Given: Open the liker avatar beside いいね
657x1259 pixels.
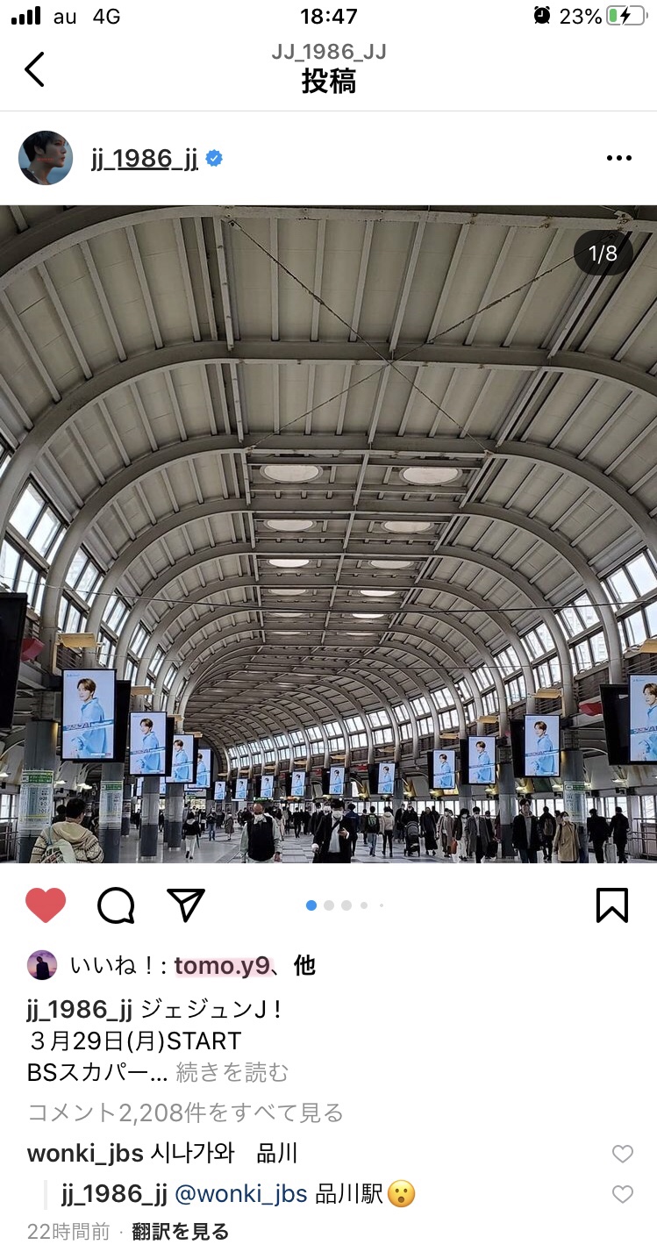Looking at the screenshot, I should click(x=42, y=966).
